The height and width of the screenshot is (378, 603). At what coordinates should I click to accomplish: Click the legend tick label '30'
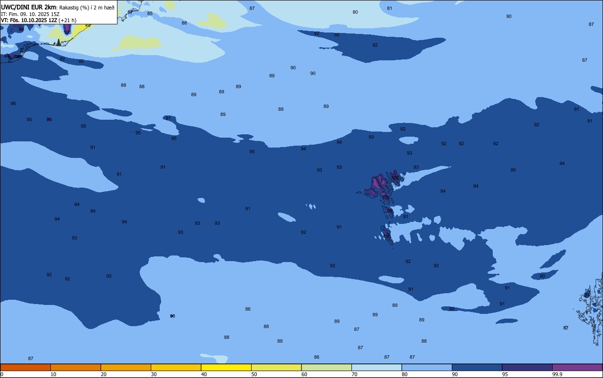(x=154, y=374)
